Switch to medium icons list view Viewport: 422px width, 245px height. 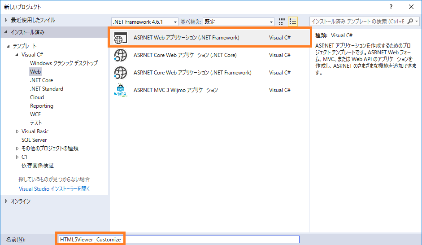click(x=293, y=22)
